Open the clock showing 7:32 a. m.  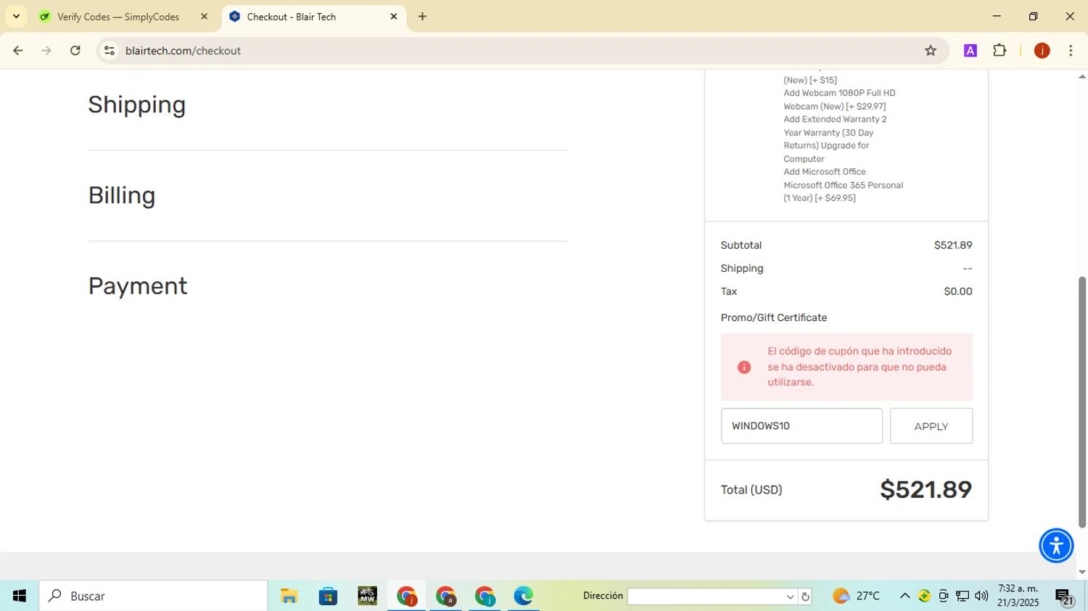(x=1018, y=596)
